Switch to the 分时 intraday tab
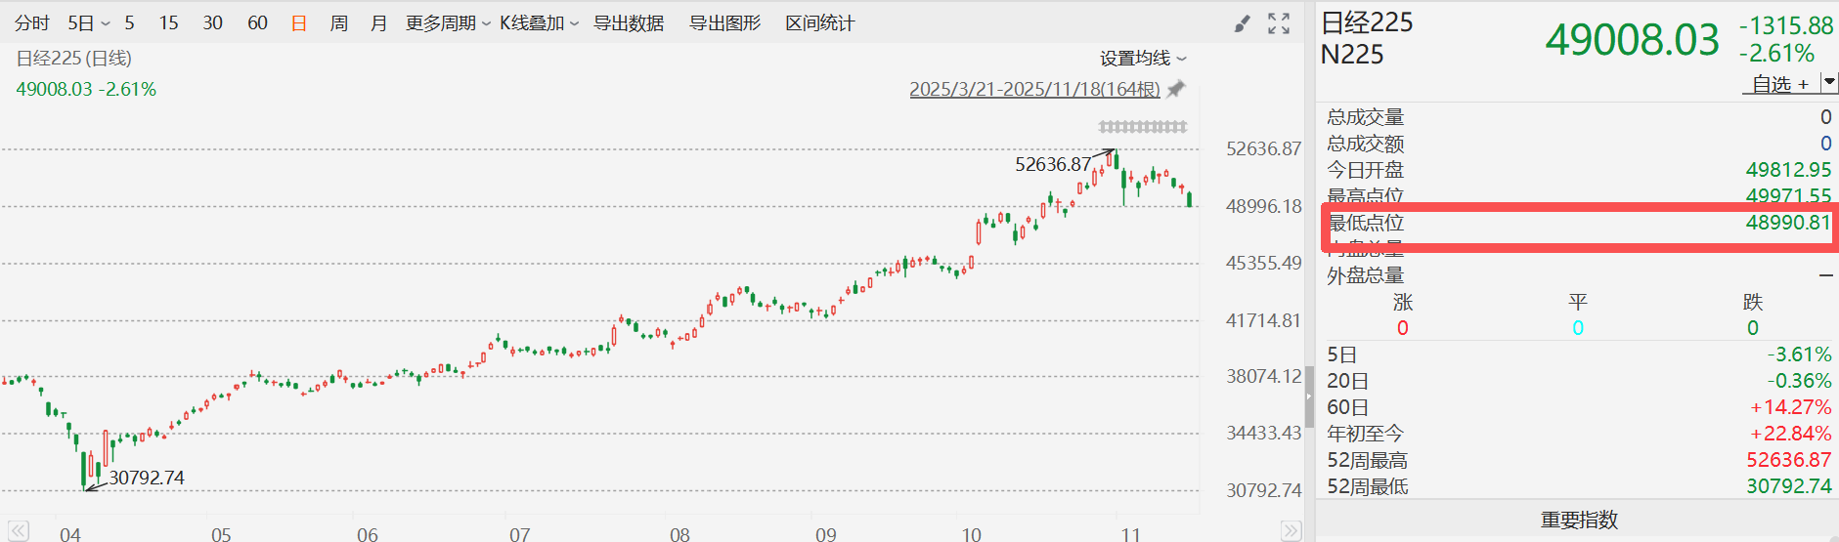 [32, 22]
